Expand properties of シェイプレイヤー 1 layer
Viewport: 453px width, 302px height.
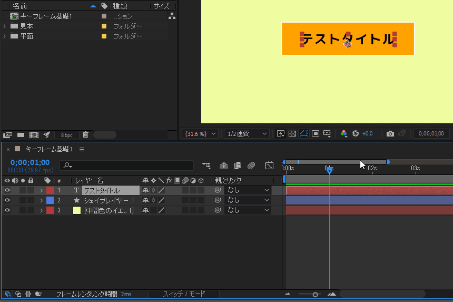tap(41, 200)
